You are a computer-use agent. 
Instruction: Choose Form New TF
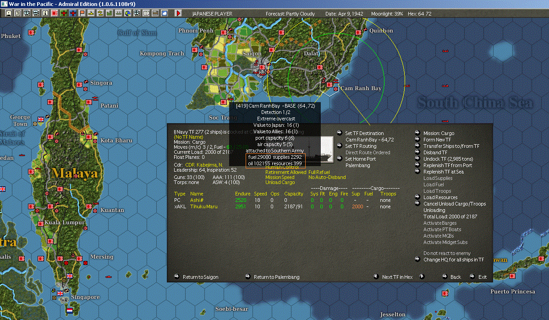pyautogui.click(x=437, y=140)
